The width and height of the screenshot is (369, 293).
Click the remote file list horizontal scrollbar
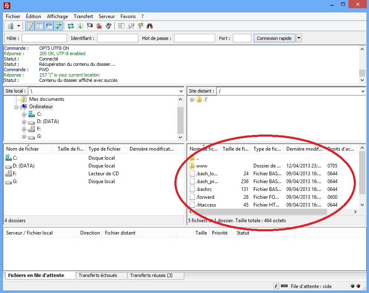(x=273, y=212)
